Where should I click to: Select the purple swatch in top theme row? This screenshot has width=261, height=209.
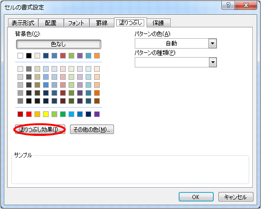coord(80,56)
